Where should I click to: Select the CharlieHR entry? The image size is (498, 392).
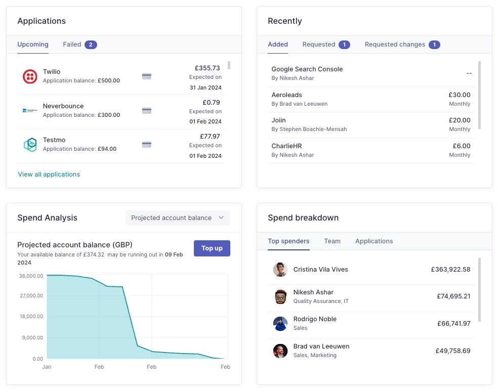371,150
